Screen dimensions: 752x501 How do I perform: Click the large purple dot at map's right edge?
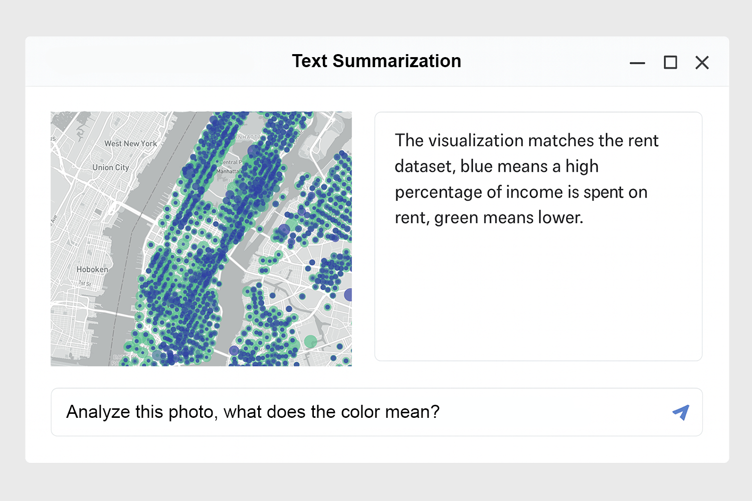coord(348,295)
